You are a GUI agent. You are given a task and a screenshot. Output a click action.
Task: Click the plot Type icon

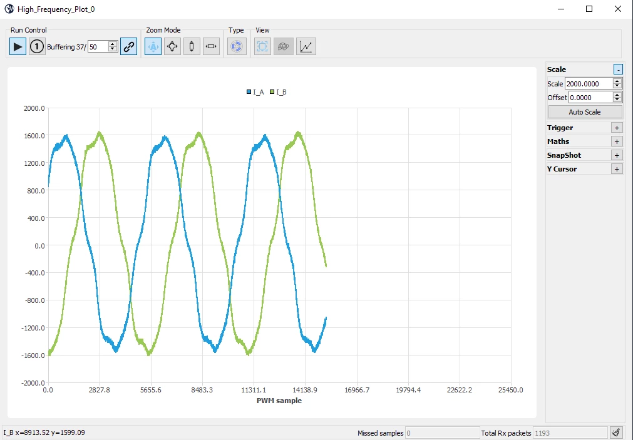[237, 46]
